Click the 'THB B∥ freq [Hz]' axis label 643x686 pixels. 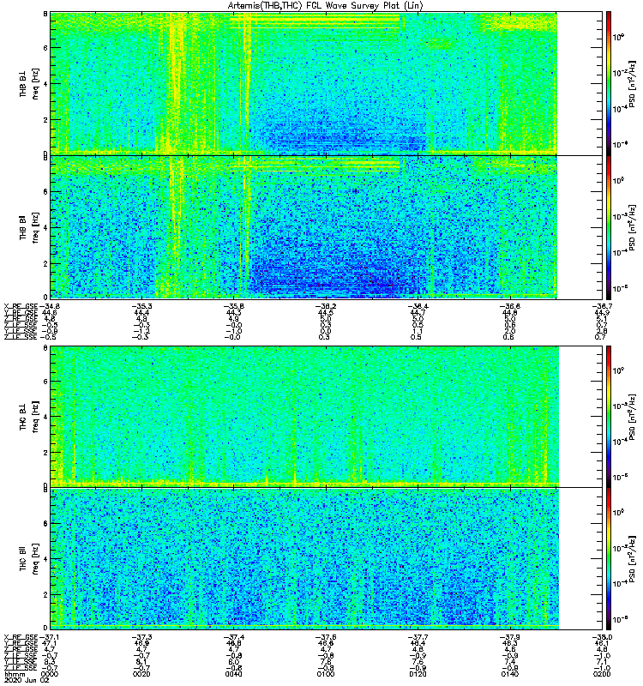tap(29, 227)
